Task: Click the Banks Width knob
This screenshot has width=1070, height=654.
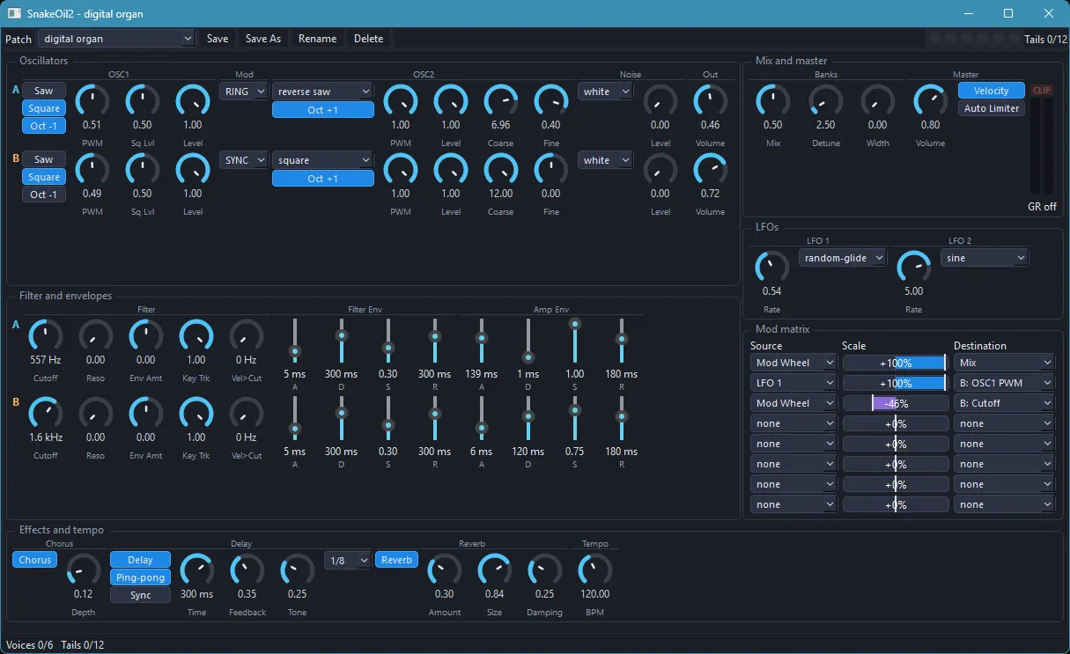Action: click(x=877, y=101)
